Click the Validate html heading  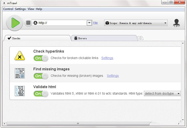pos(45,87)
